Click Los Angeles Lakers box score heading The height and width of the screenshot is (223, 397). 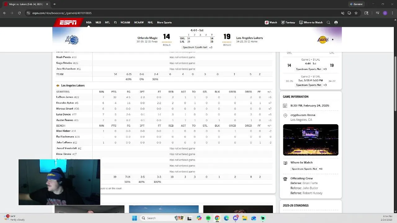coord(73,85)
